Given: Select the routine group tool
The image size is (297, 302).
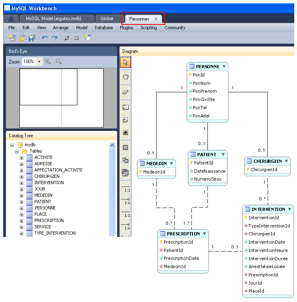Looking at the screenshot, I should 125,173.
